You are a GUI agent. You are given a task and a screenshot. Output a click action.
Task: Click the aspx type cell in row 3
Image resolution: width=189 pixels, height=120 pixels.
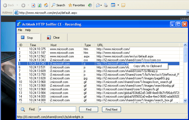pyautogui.click(x=86, y=56)
